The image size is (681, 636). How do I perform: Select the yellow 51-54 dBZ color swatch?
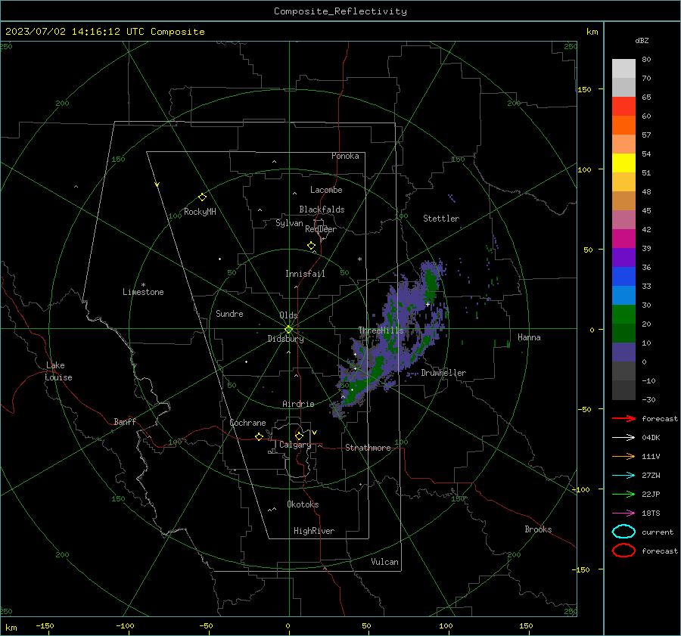[623, 163]
